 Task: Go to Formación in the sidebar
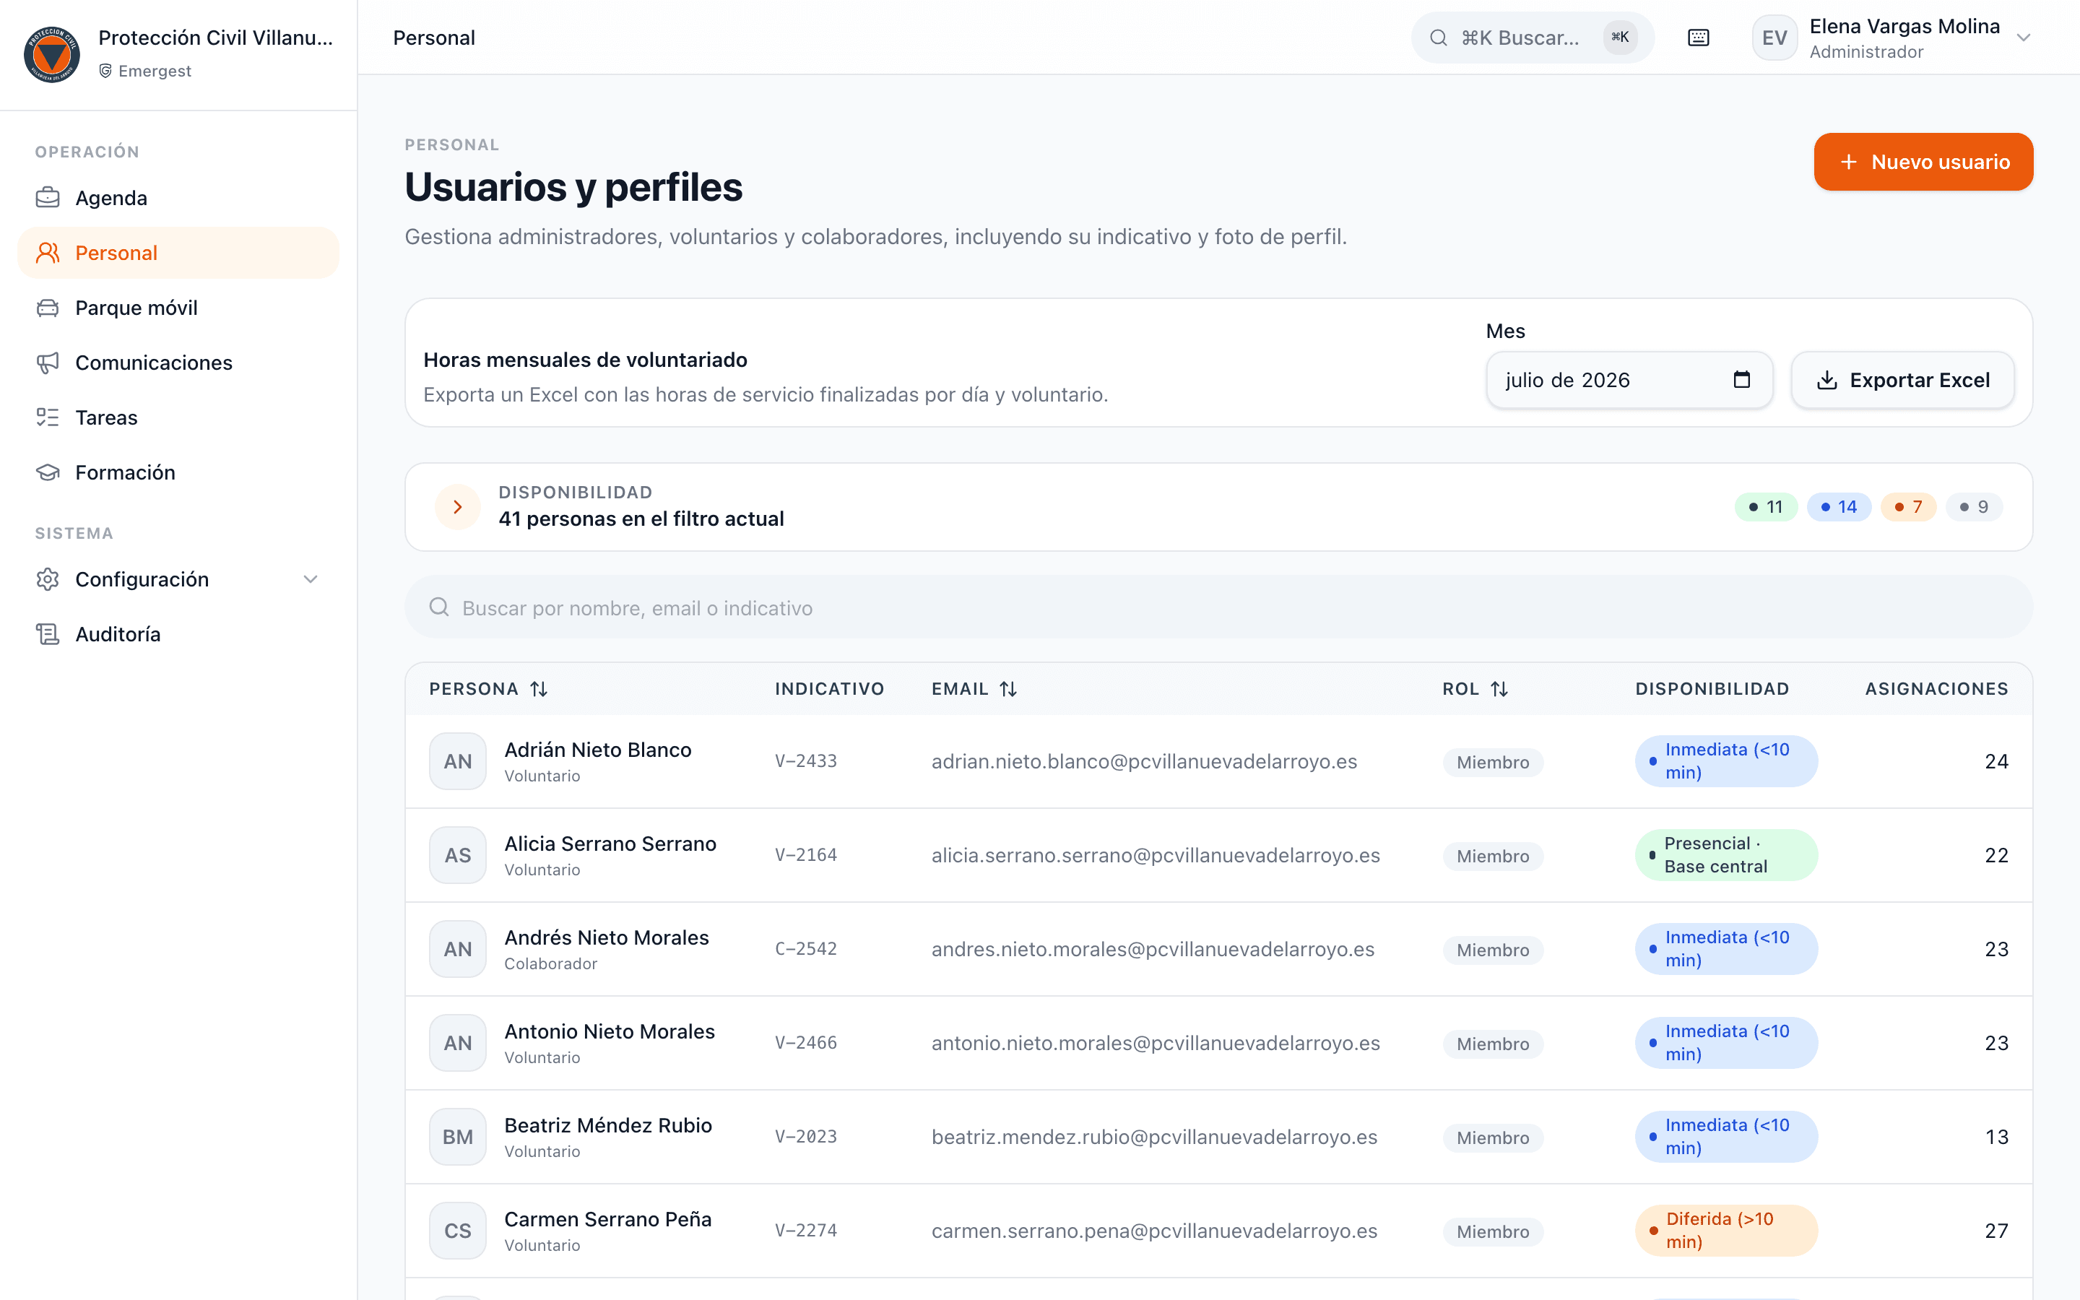click(178, 473)
